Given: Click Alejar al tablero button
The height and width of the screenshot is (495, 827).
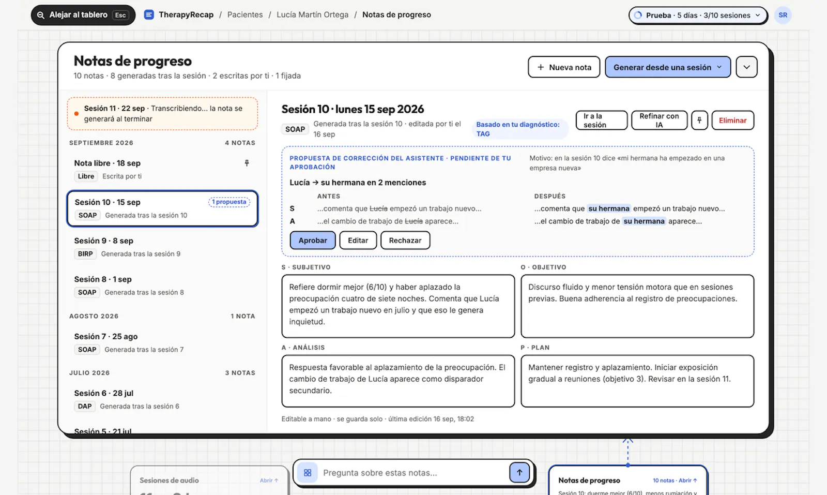Looking at the screenshot, I should click(83, 15).
